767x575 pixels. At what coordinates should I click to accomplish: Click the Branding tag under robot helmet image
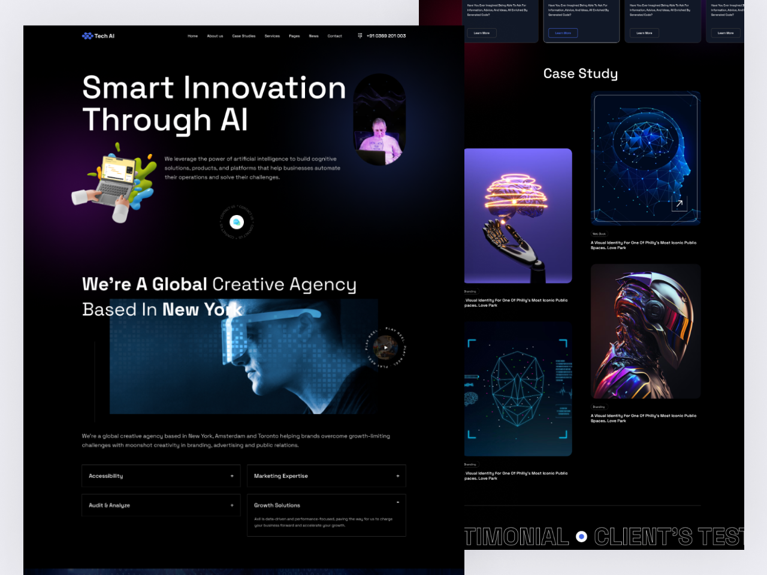point(599,407)
